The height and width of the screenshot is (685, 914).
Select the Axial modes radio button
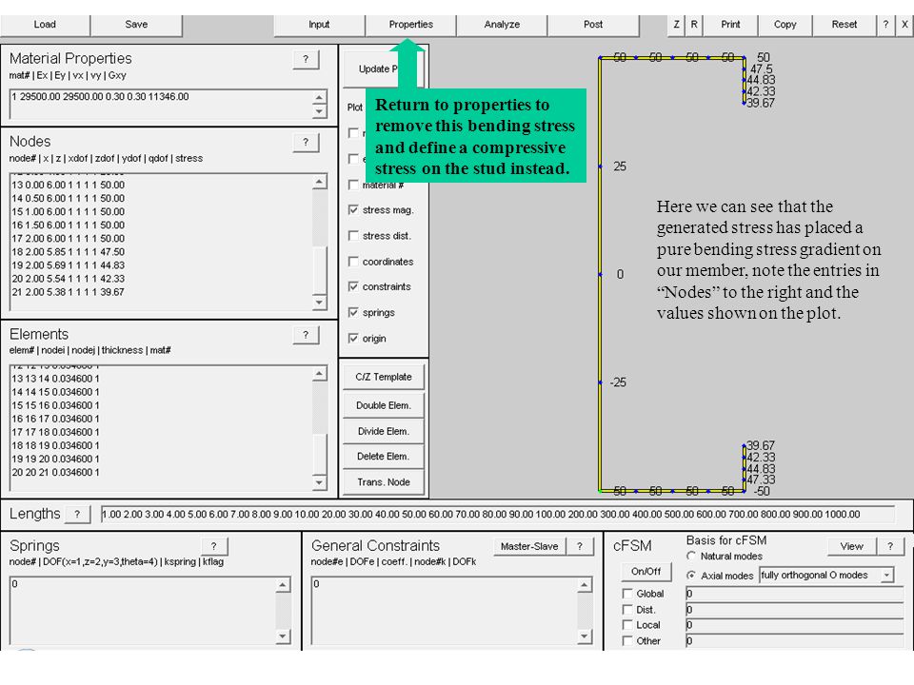point(691,575)
